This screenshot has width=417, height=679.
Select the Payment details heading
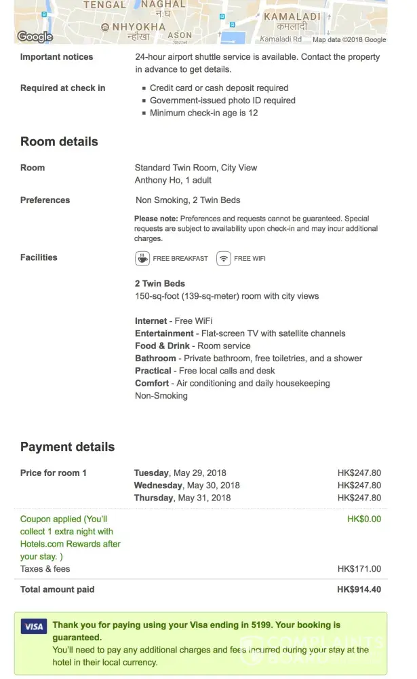[x=67, y=447]
